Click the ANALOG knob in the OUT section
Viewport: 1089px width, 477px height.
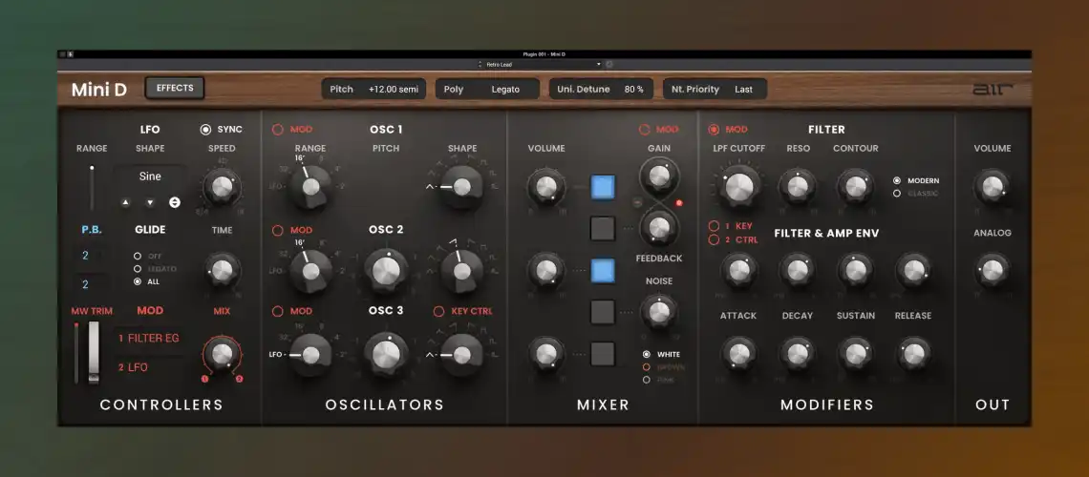click(x=993, y=270)
